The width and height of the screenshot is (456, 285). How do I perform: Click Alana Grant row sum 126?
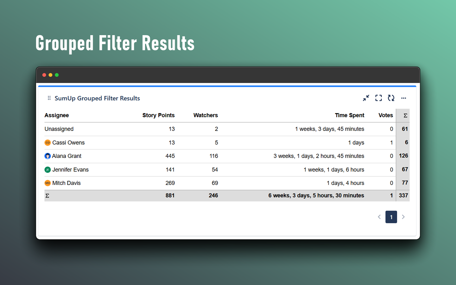403,156
